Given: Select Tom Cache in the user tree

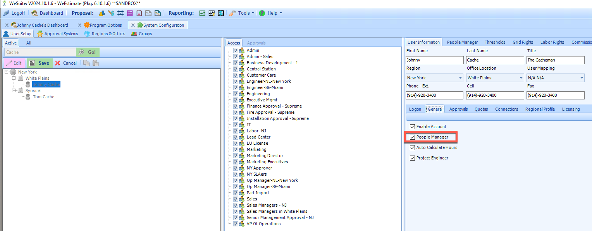Looking at the screenshot, I should click(43, 97).
